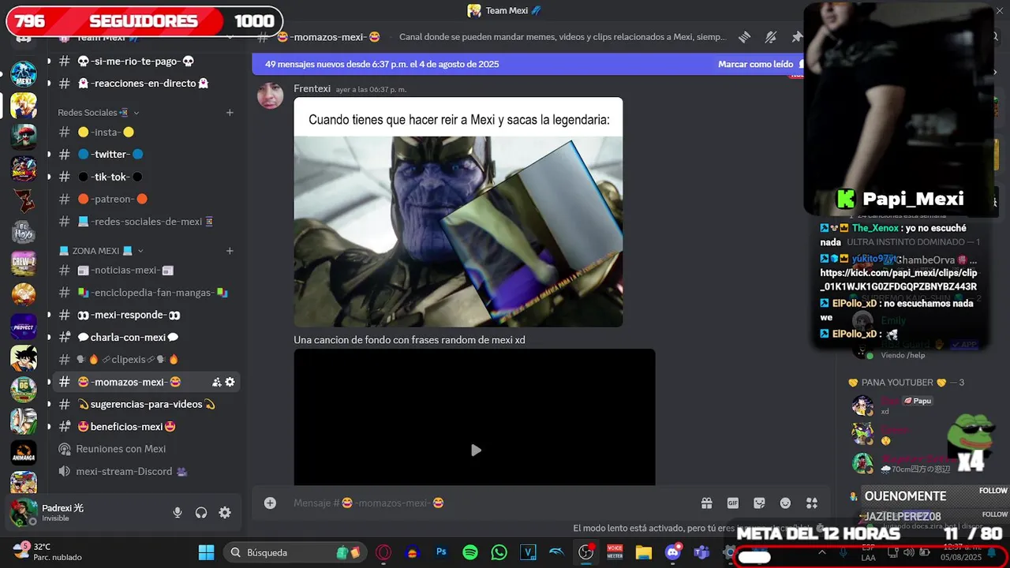Open the redes-sociales-de-mexi channel
Image resolution: width=1010 pixels, height=568 pixels.
pos(146,222)
